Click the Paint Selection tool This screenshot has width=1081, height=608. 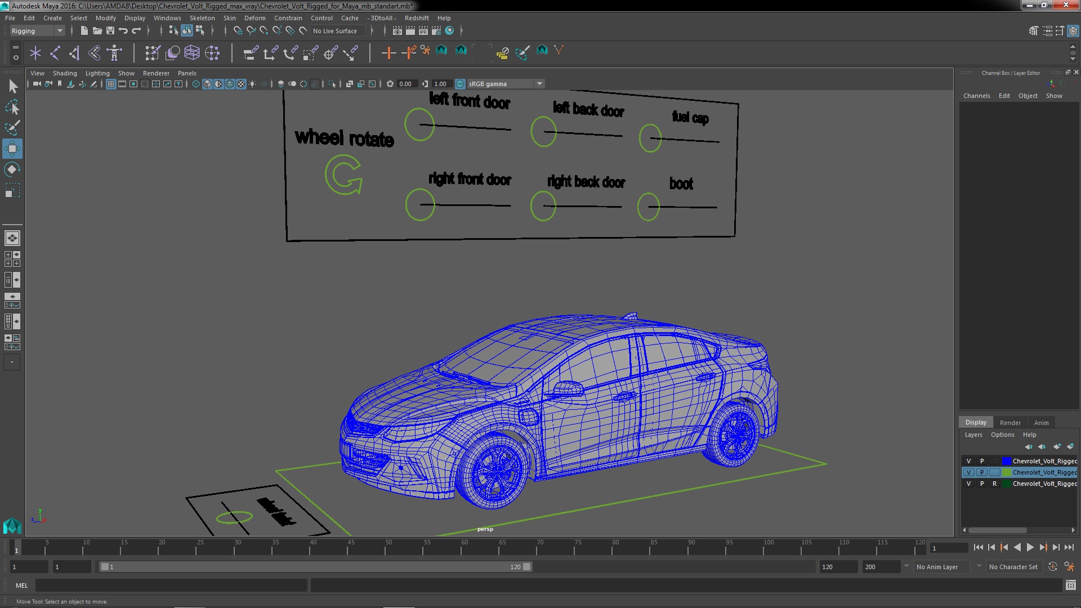pyautogui.click(x=12, y=128)
